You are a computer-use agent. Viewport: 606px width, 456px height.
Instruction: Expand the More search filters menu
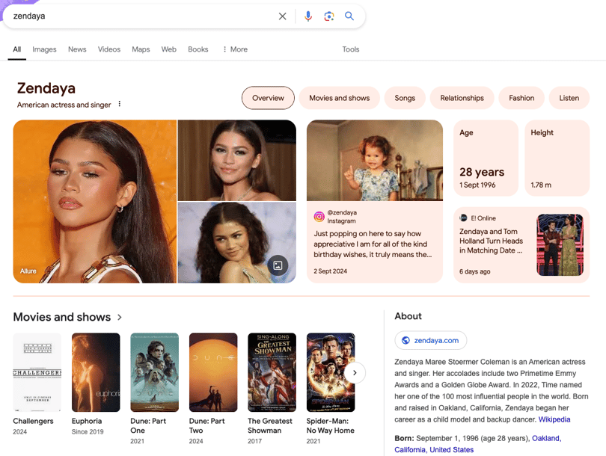(x=234, y=49)
